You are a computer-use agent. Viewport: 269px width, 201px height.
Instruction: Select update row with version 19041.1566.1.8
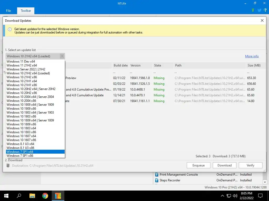coord(165,78)
